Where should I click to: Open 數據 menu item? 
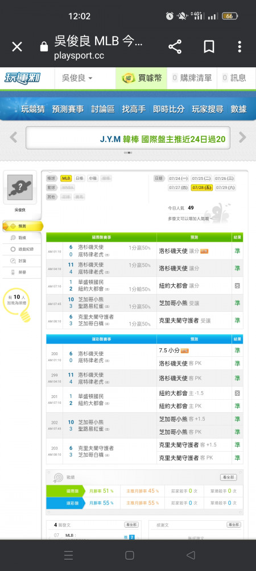[238, 109]
